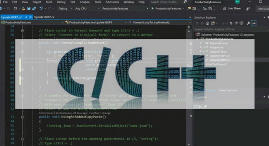Open the Window menu
The image size is (269, 146).
(x=129, y=2)
